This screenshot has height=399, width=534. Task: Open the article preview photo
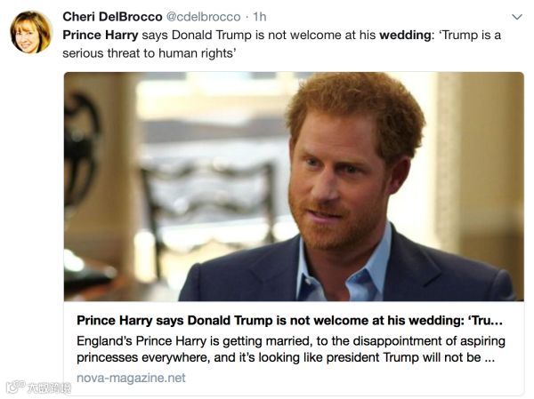coord(294,187)
